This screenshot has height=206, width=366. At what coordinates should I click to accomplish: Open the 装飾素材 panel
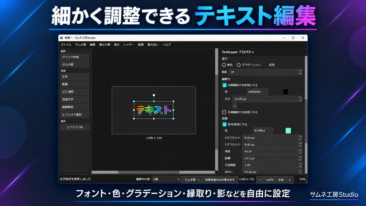click(x=74, y=107)
